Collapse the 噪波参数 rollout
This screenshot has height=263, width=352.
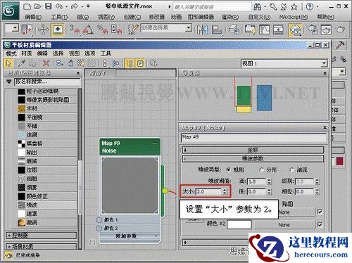[x=253, y=159]
